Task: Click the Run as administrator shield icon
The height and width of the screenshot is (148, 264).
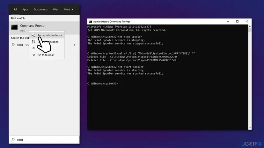Action: (33, 35)
